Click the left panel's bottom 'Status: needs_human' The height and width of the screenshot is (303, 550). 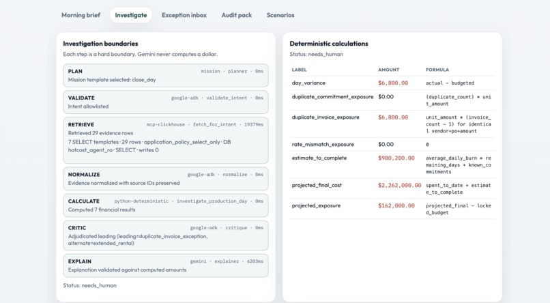90,285
